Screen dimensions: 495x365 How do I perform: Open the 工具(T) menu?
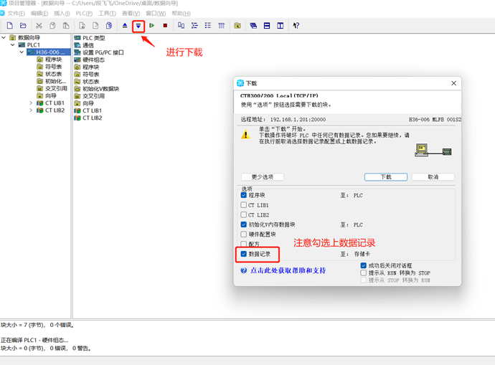(108, 14)
